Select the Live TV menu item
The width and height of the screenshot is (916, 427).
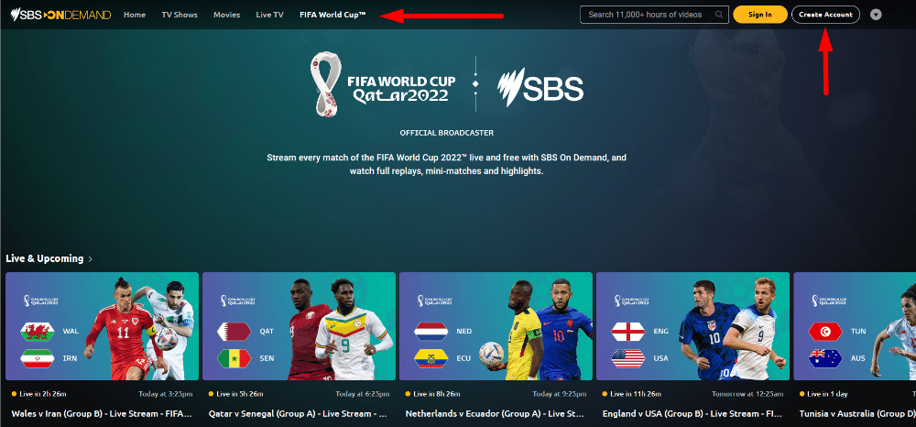point(269,15)
